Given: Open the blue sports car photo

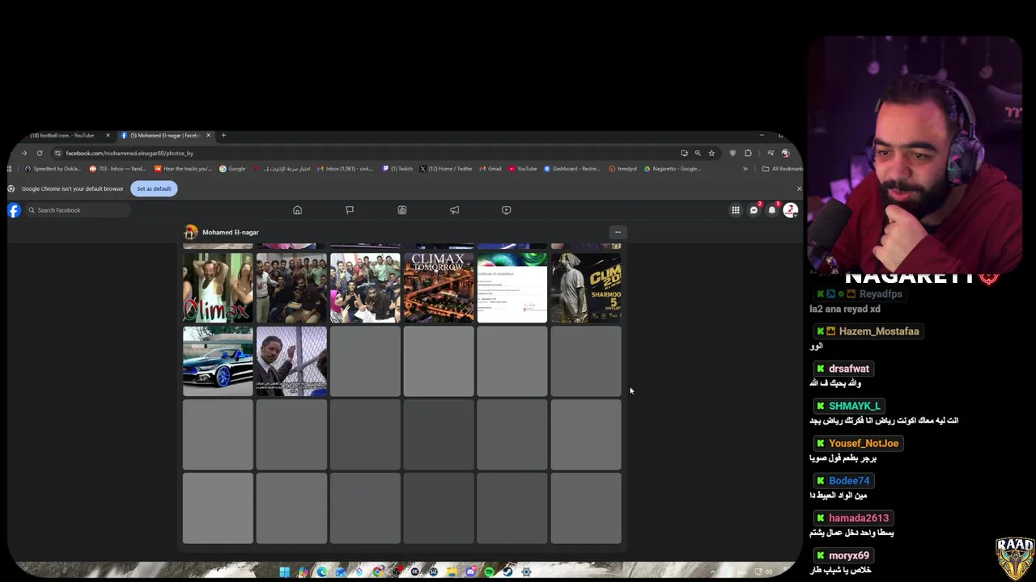Looking at the screenshot, I should pyautogui.click(x=218, y=361).
